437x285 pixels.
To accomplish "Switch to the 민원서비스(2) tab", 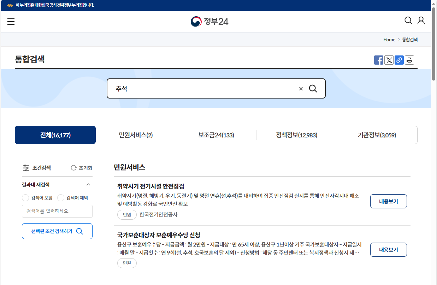I will [135, 135].
